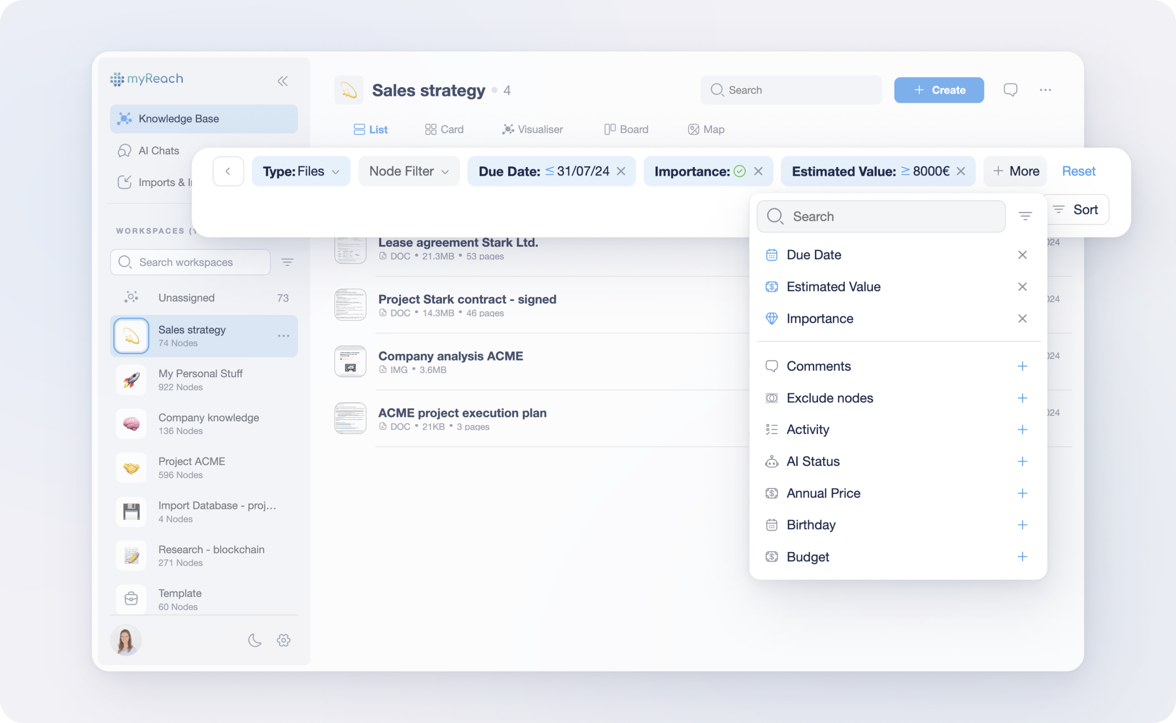Click the Create button
This screenshot has width=1176, height=723.
(938, 90)
